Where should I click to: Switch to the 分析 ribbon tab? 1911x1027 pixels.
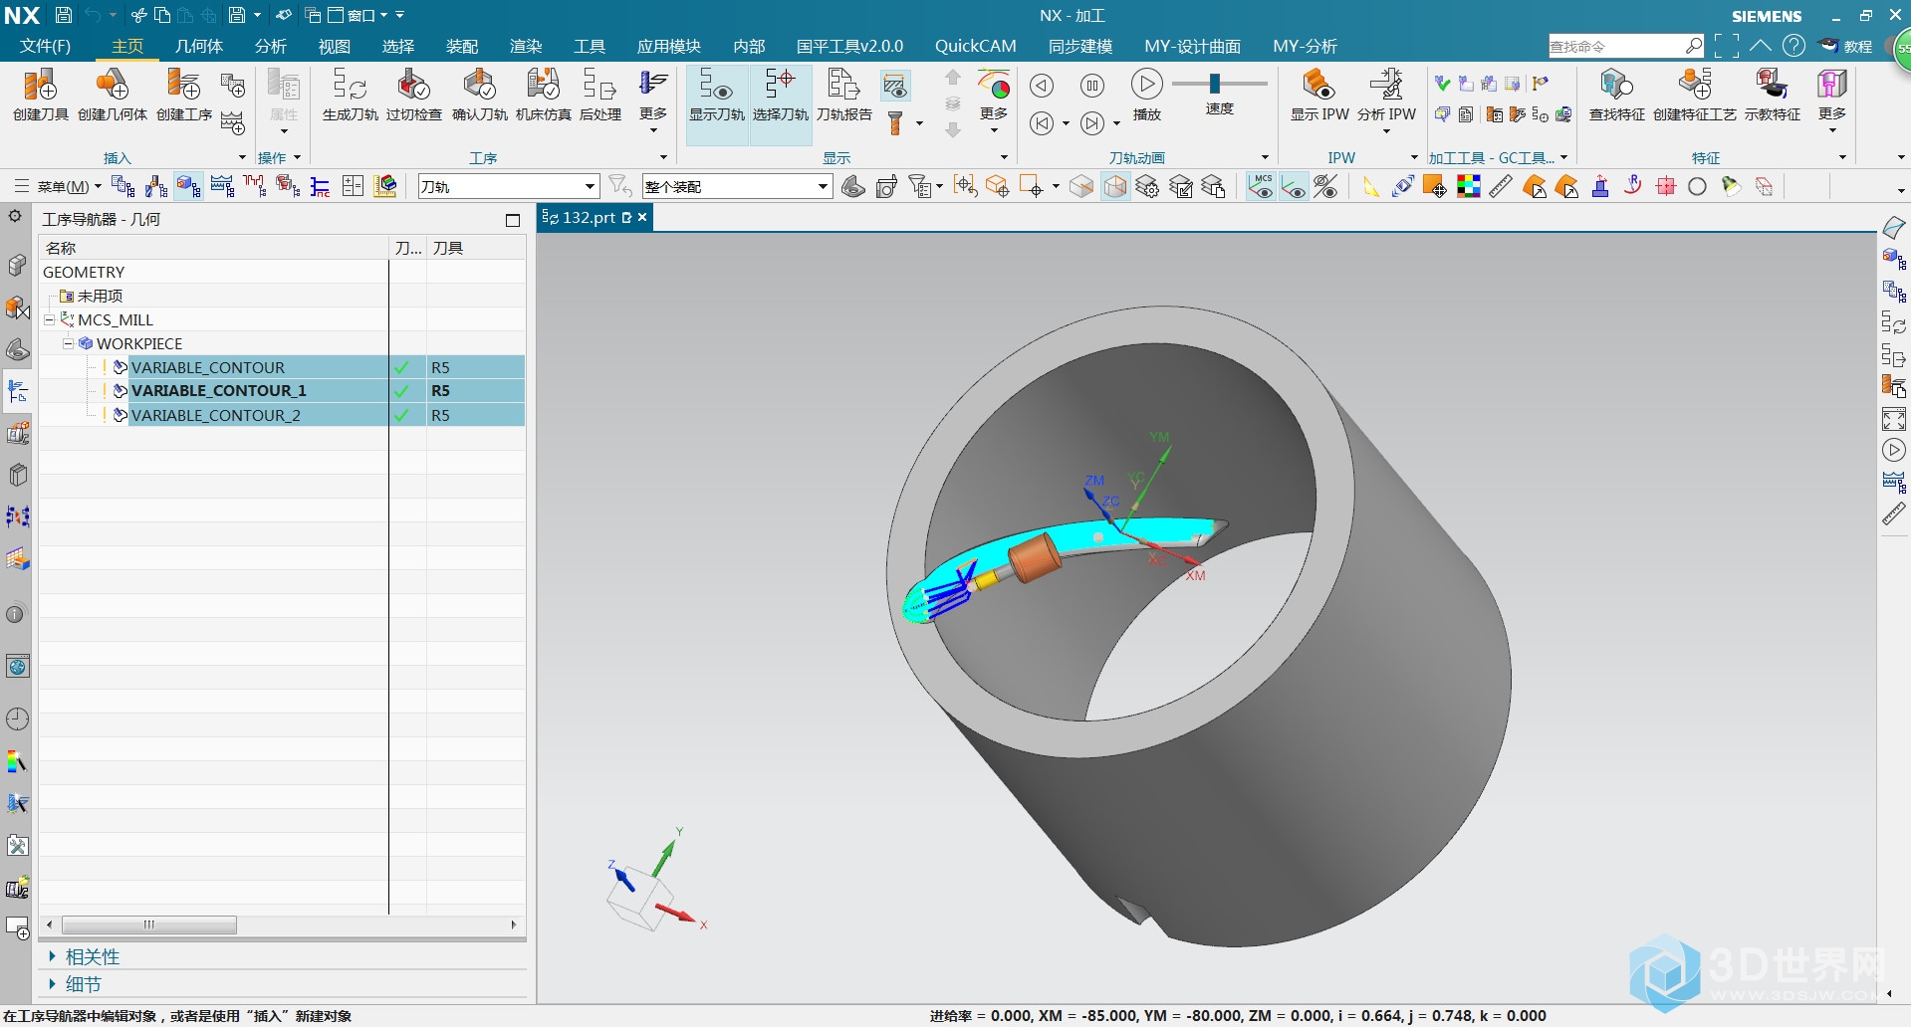270,47
